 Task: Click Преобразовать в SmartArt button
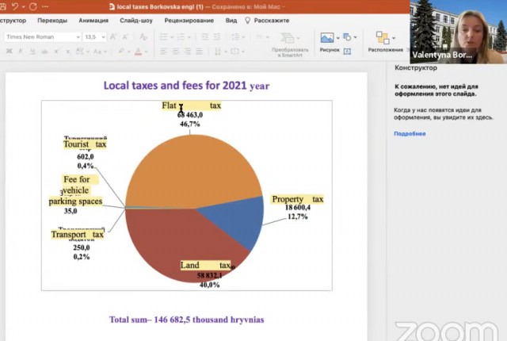[x=290, y=44]
